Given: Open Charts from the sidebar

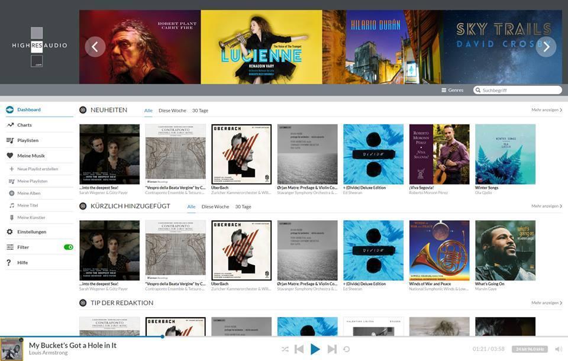Looking at the screenshot, I should [x=24, y=125].
